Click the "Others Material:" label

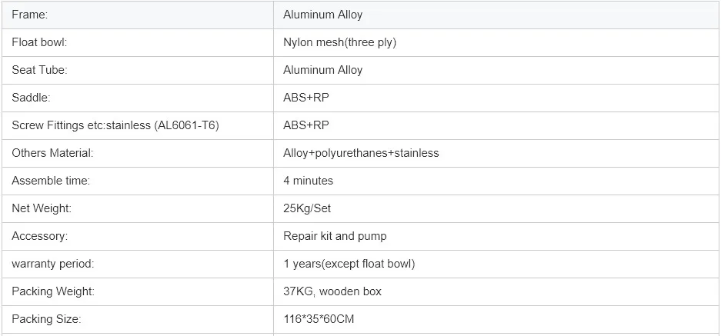(x=52, y=153)
